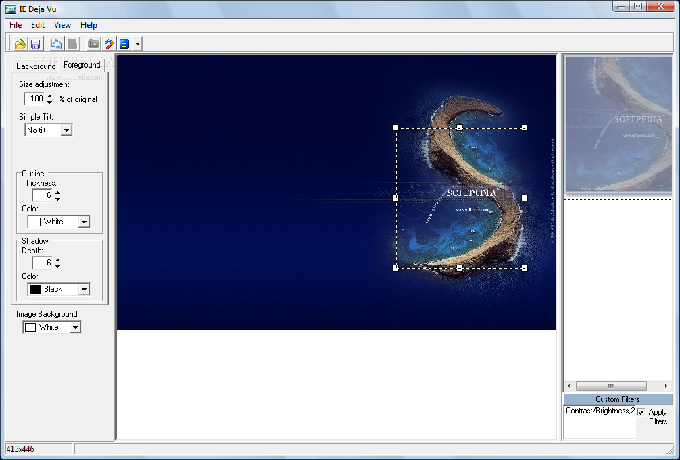
Task: Switch to the Background tab
Action: 36,66
